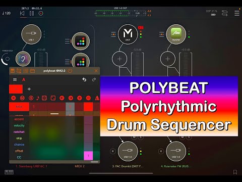
Task: Select the red pattern block
Action: [x=16, y=89]
